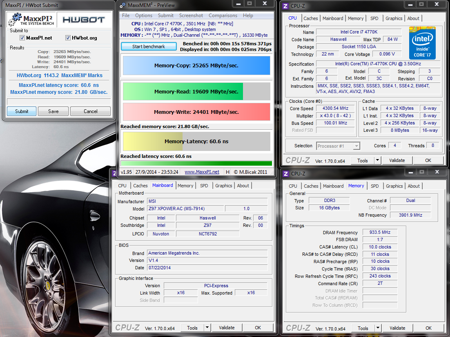
Task: Click Validate button in Memory window
Action: [397, 328]
